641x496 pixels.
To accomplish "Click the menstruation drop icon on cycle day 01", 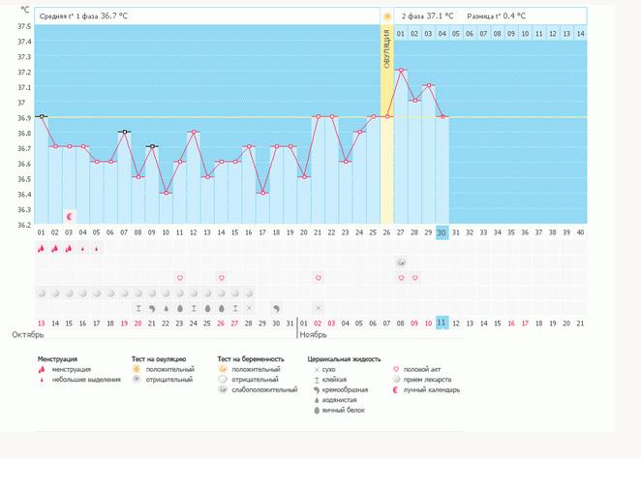I will pyautogui.click(x=41, y=248).
